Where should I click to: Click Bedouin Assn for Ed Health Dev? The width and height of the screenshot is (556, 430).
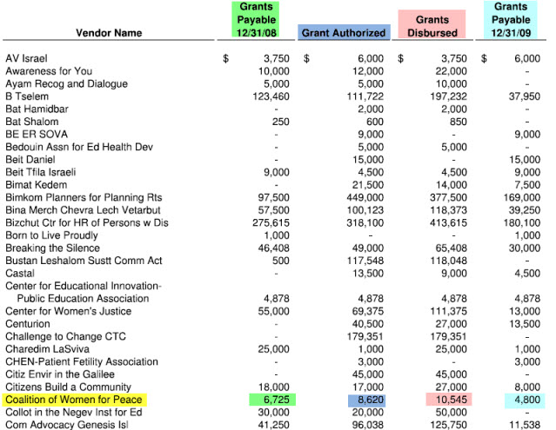pyautogui.click(x=79, y=147)
